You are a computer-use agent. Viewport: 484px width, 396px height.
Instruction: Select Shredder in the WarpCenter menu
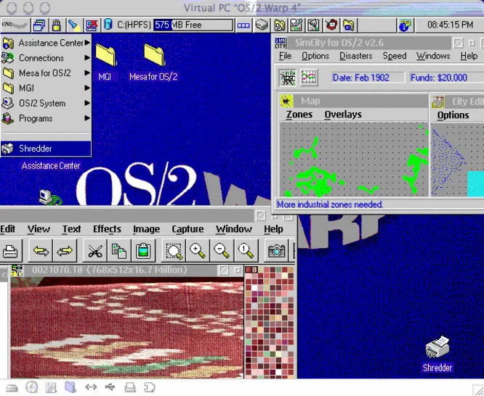(x=46, y=149)
